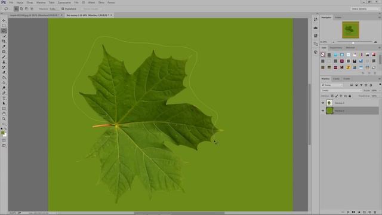382x215 pixels.
Task: Select the Path Selection tool
Action: [x=4, y=103]
